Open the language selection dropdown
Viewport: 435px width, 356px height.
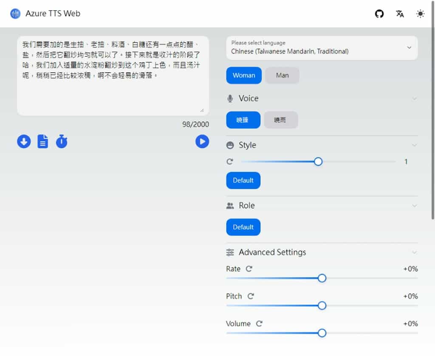(x=322, y=48)
